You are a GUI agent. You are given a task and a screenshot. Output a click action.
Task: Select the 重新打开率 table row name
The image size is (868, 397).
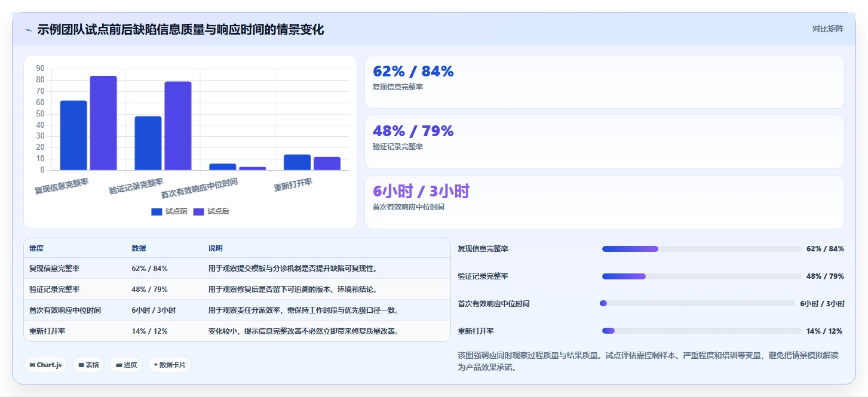(47, 331)
